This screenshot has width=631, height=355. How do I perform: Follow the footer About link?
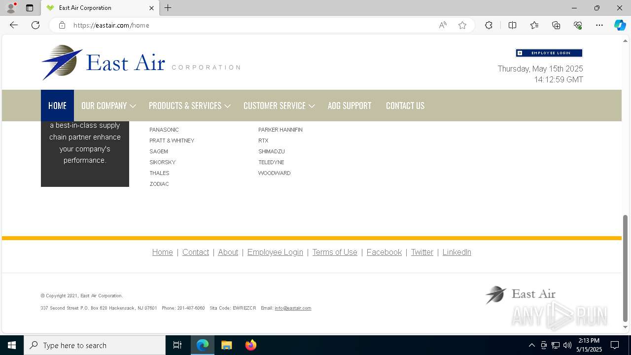228,252
